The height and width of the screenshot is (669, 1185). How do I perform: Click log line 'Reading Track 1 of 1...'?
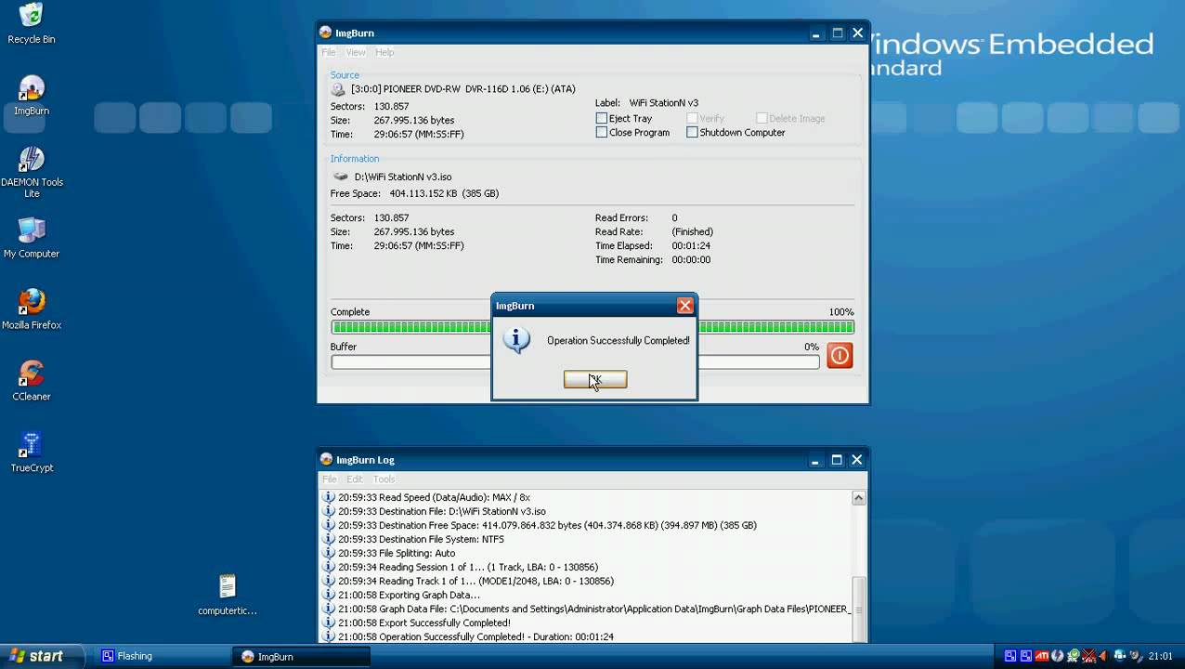point(475,581)
